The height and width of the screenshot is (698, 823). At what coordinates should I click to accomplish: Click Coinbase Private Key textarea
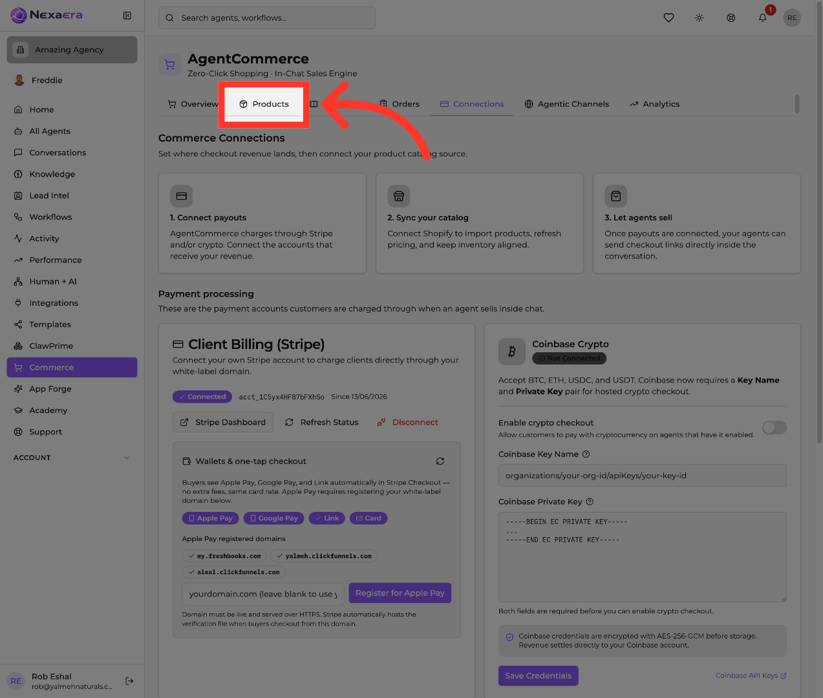(x=643, y=557)
